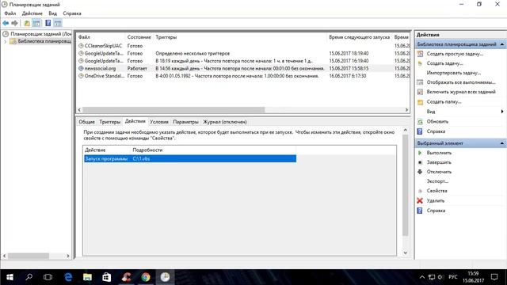Click the Forward arrow toolbar icon
The image size is (507, 285).
click(x=14, y=23)
